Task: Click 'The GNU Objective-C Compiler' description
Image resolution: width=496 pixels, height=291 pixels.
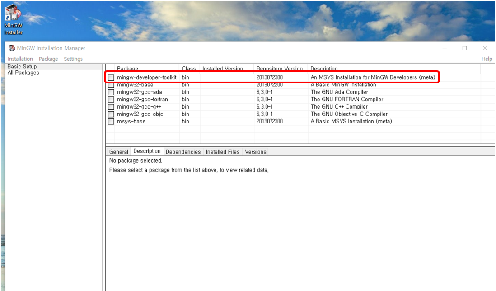Action: 349,114
